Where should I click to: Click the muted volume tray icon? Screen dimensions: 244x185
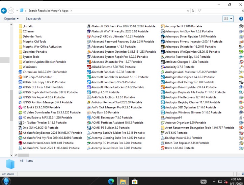[225, 182]
